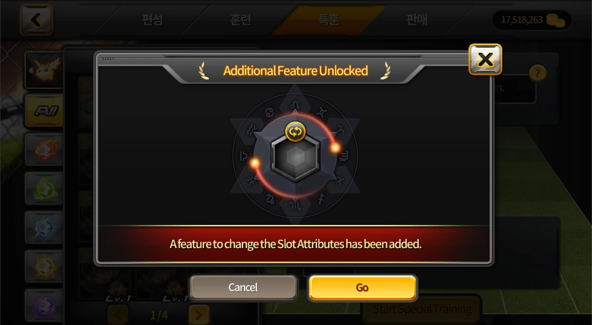Choose the green attribute filter icon
Viewport: 592px width, 325px height.
point(44,189)
